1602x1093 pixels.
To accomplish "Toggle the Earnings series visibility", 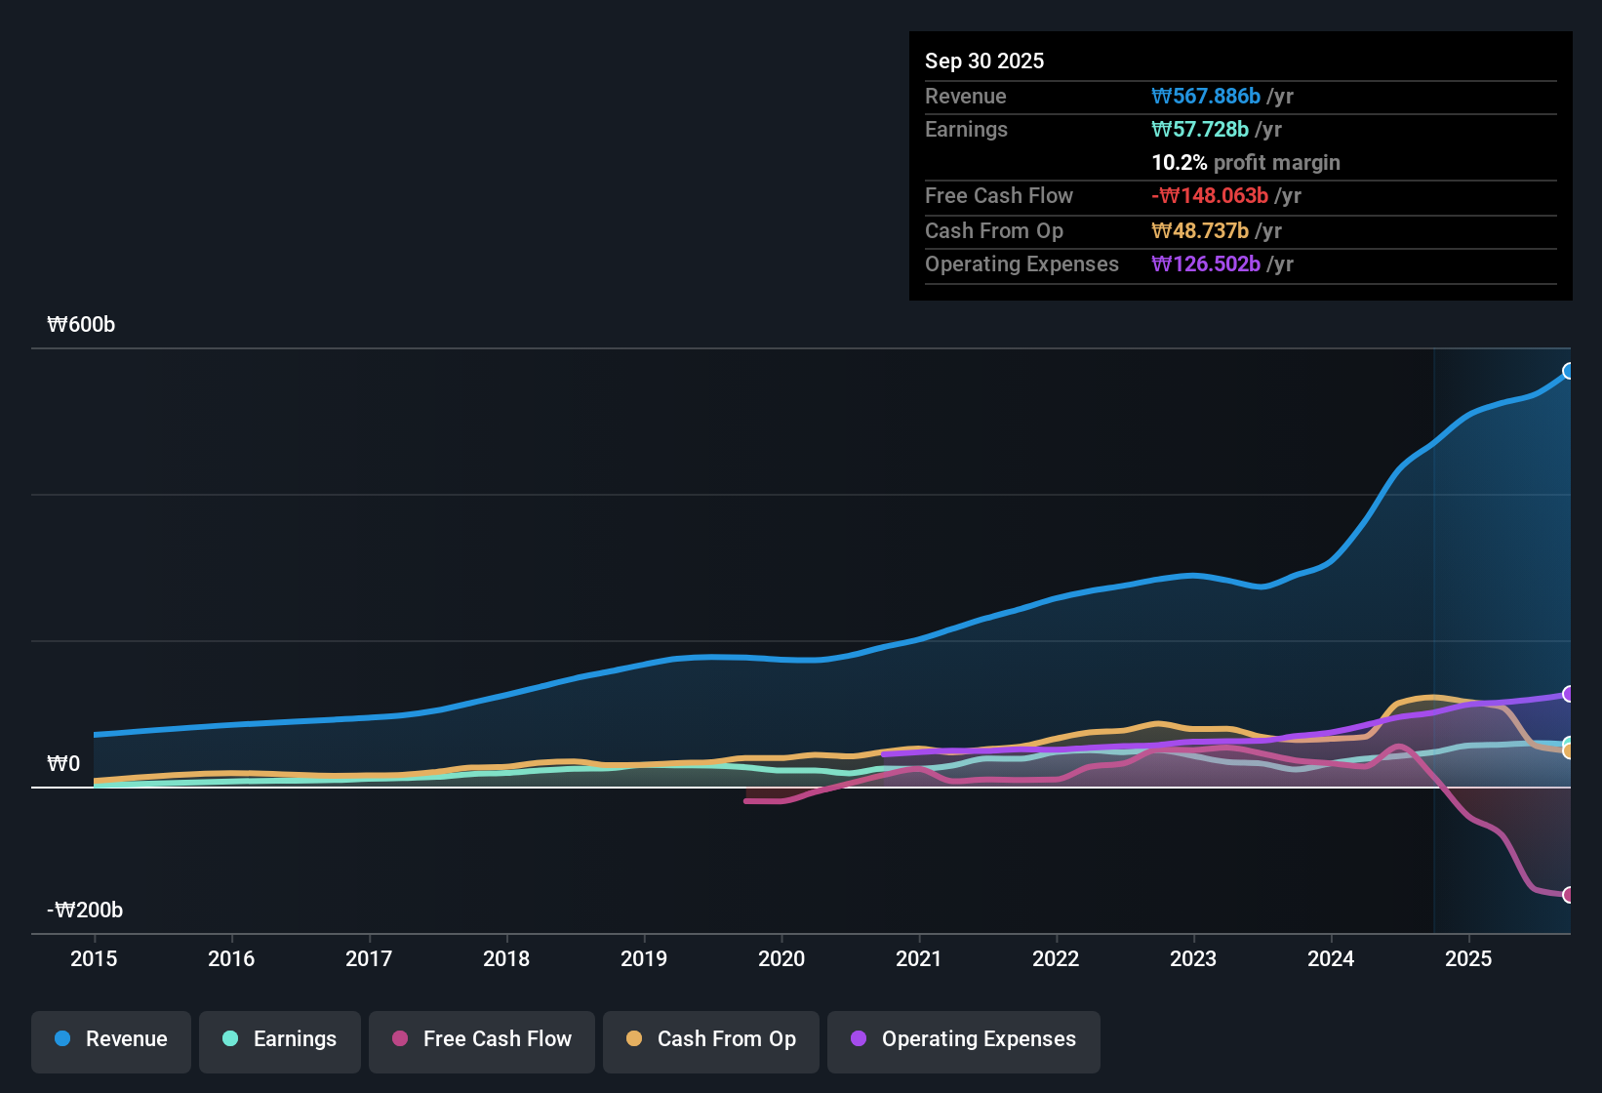I will (279, 1039).
